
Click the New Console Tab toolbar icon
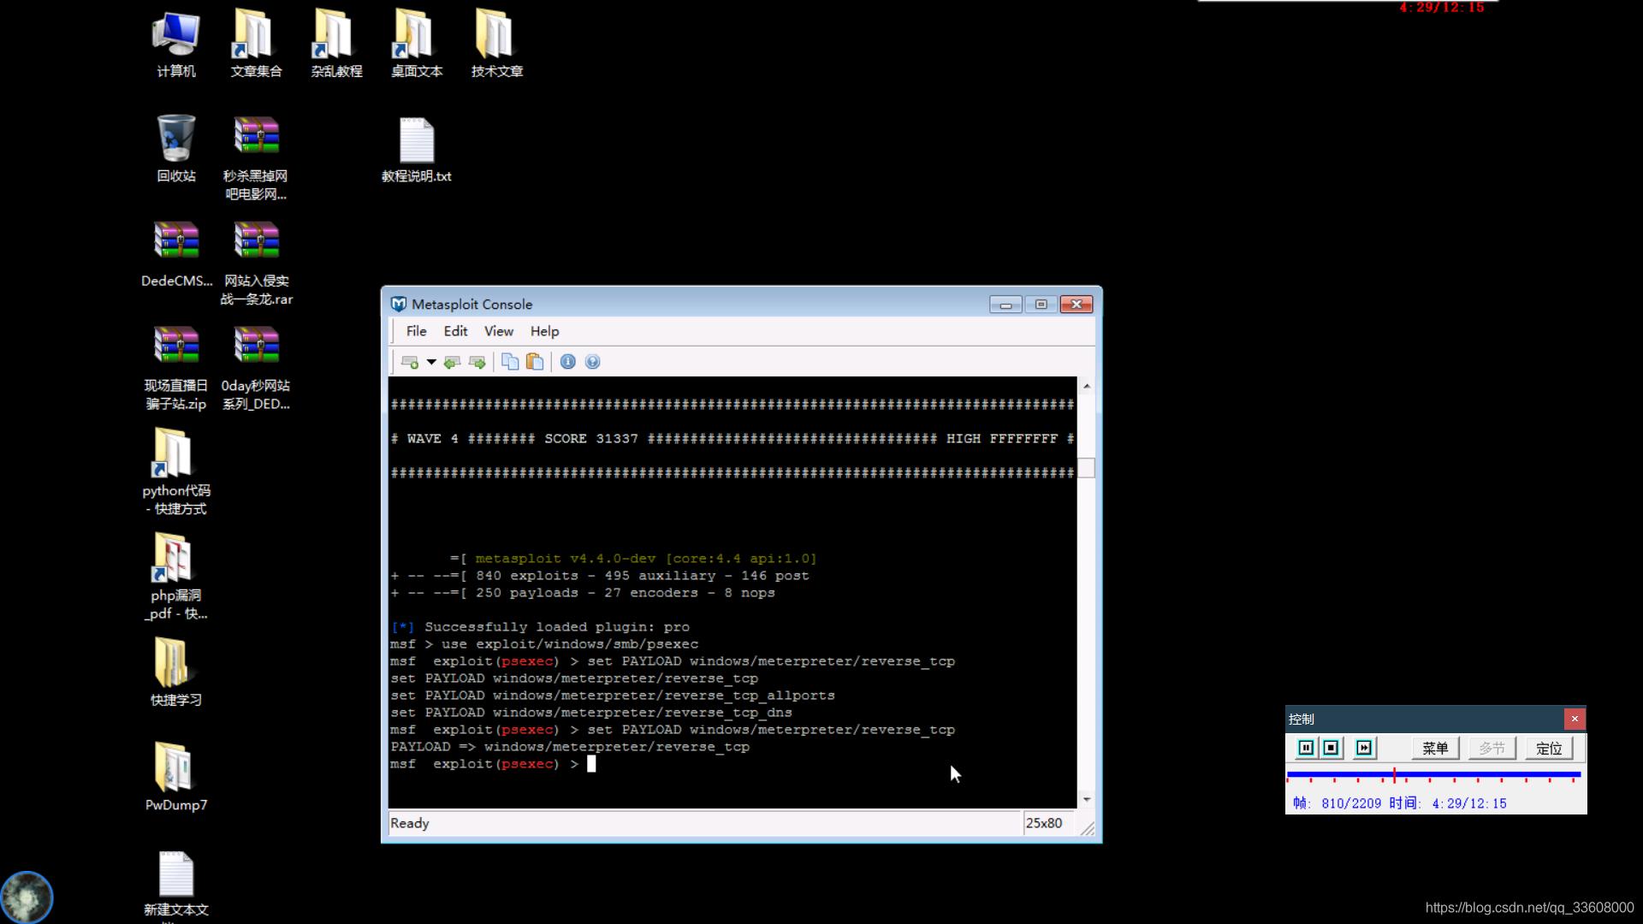(410, 362)
